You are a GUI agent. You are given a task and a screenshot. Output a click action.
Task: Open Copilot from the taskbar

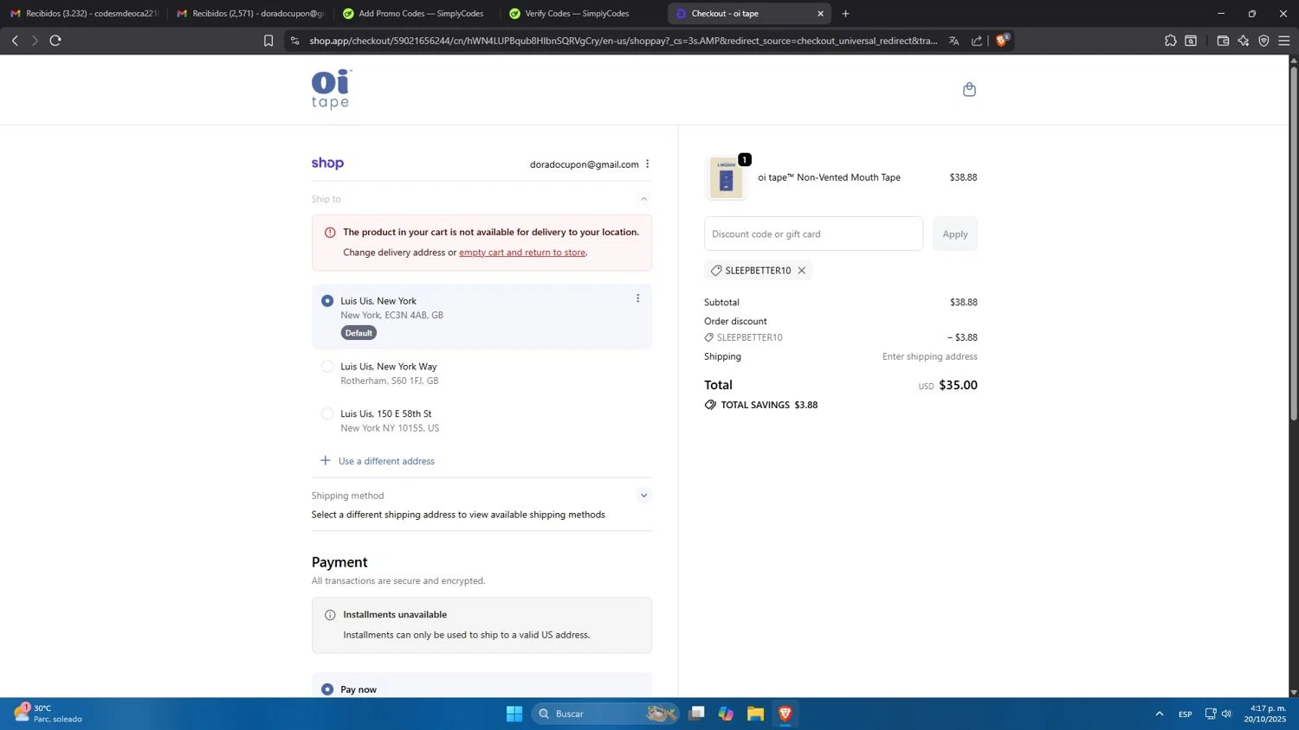pyautogui.click(x=726, y=714)
